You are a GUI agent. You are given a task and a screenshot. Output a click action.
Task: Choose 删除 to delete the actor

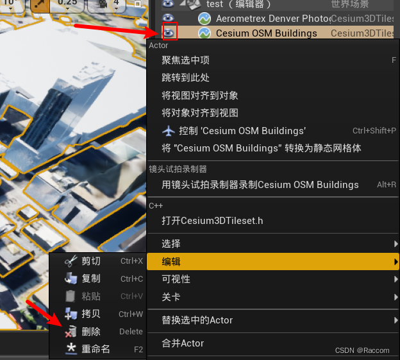click(97, 331)
